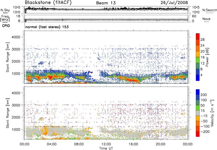Screen dimensions: 217x150
Task: Click the '-15' velocity color bar label
Action: pos(204,116)
